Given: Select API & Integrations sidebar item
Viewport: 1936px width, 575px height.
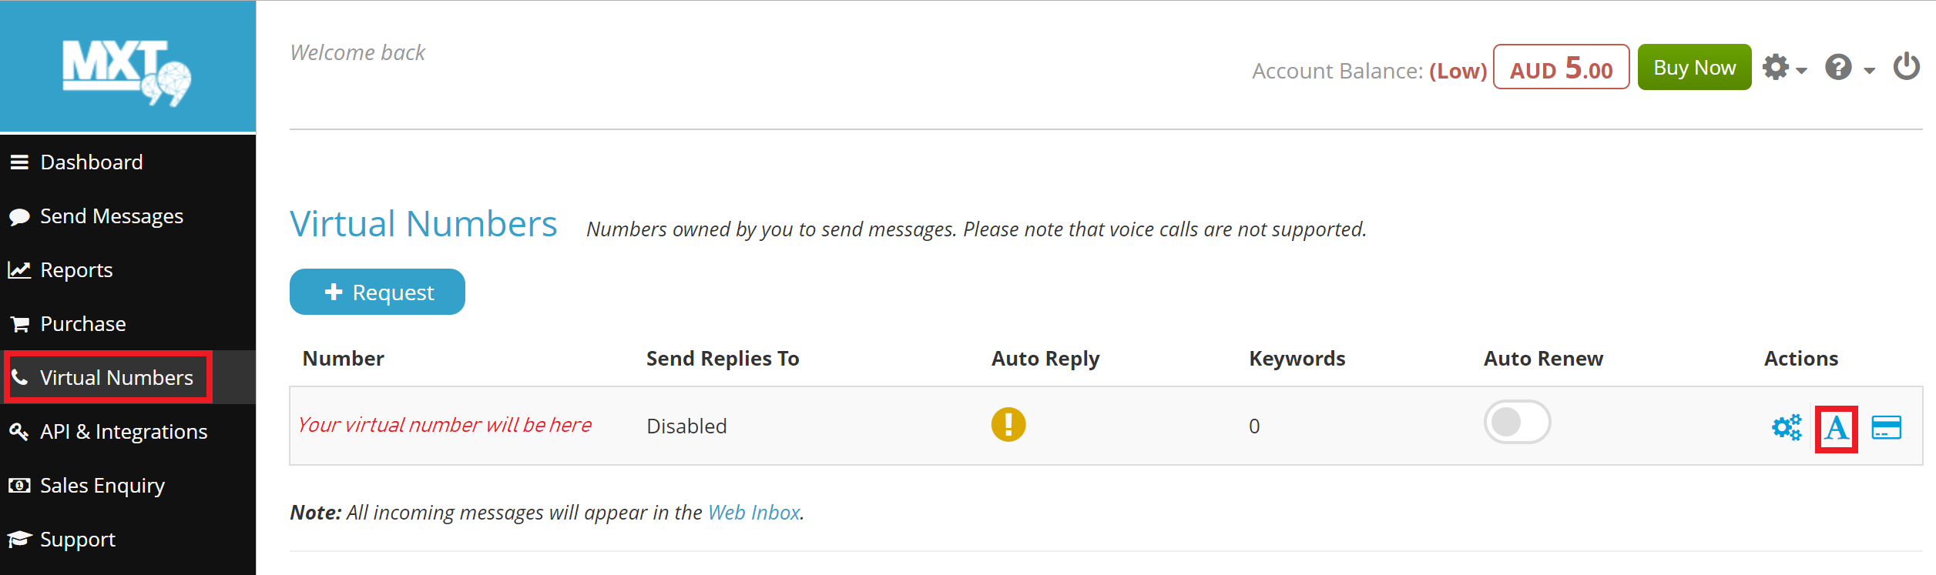Looking at the screenshot, I should pyautogui.click(x=123, y=432).
